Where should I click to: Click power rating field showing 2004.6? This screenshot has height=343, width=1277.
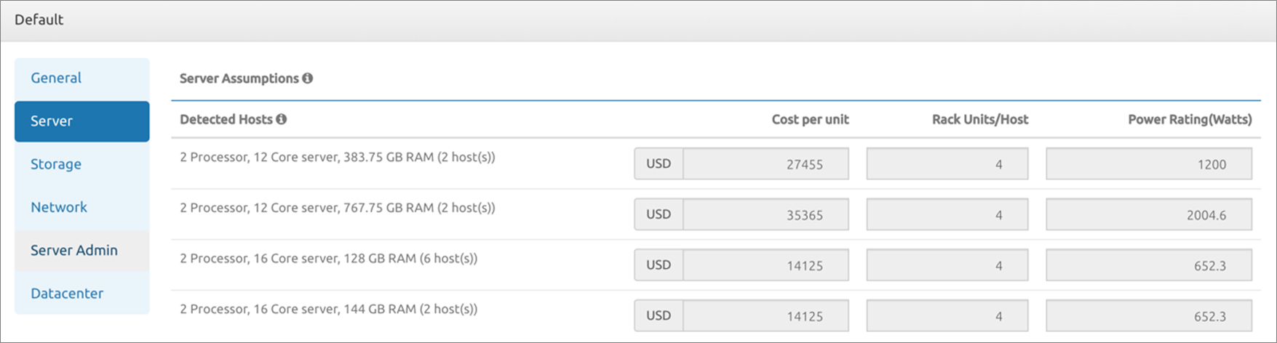coord(1148,215)
